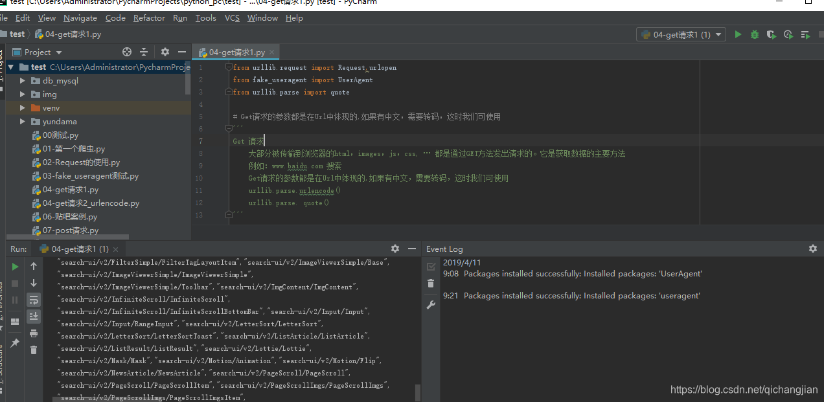Open Project panel settings gear
The height and width of the screenshot is (402, 824).
point(165,52)
